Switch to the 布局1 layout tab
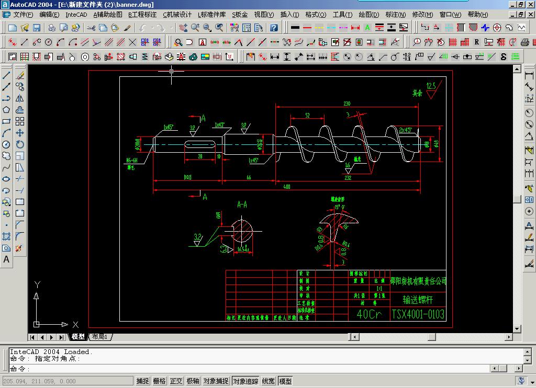The height and width of the screenshot is (388, 536). click(100, 337)
